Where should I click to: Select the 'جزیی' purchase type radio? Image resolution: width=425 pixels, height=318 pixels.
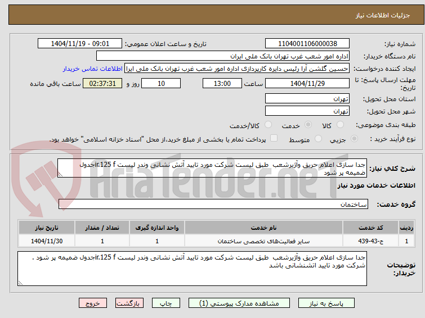coord(354,139)
